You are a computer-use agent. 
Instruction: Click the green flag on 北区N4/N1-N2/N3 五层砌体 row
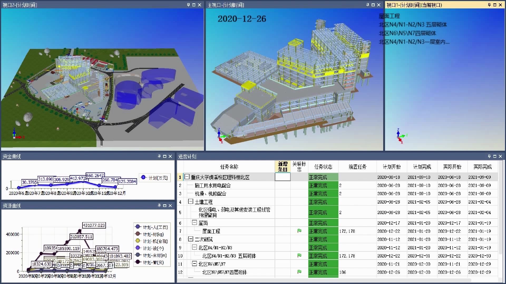coord(299,256)
